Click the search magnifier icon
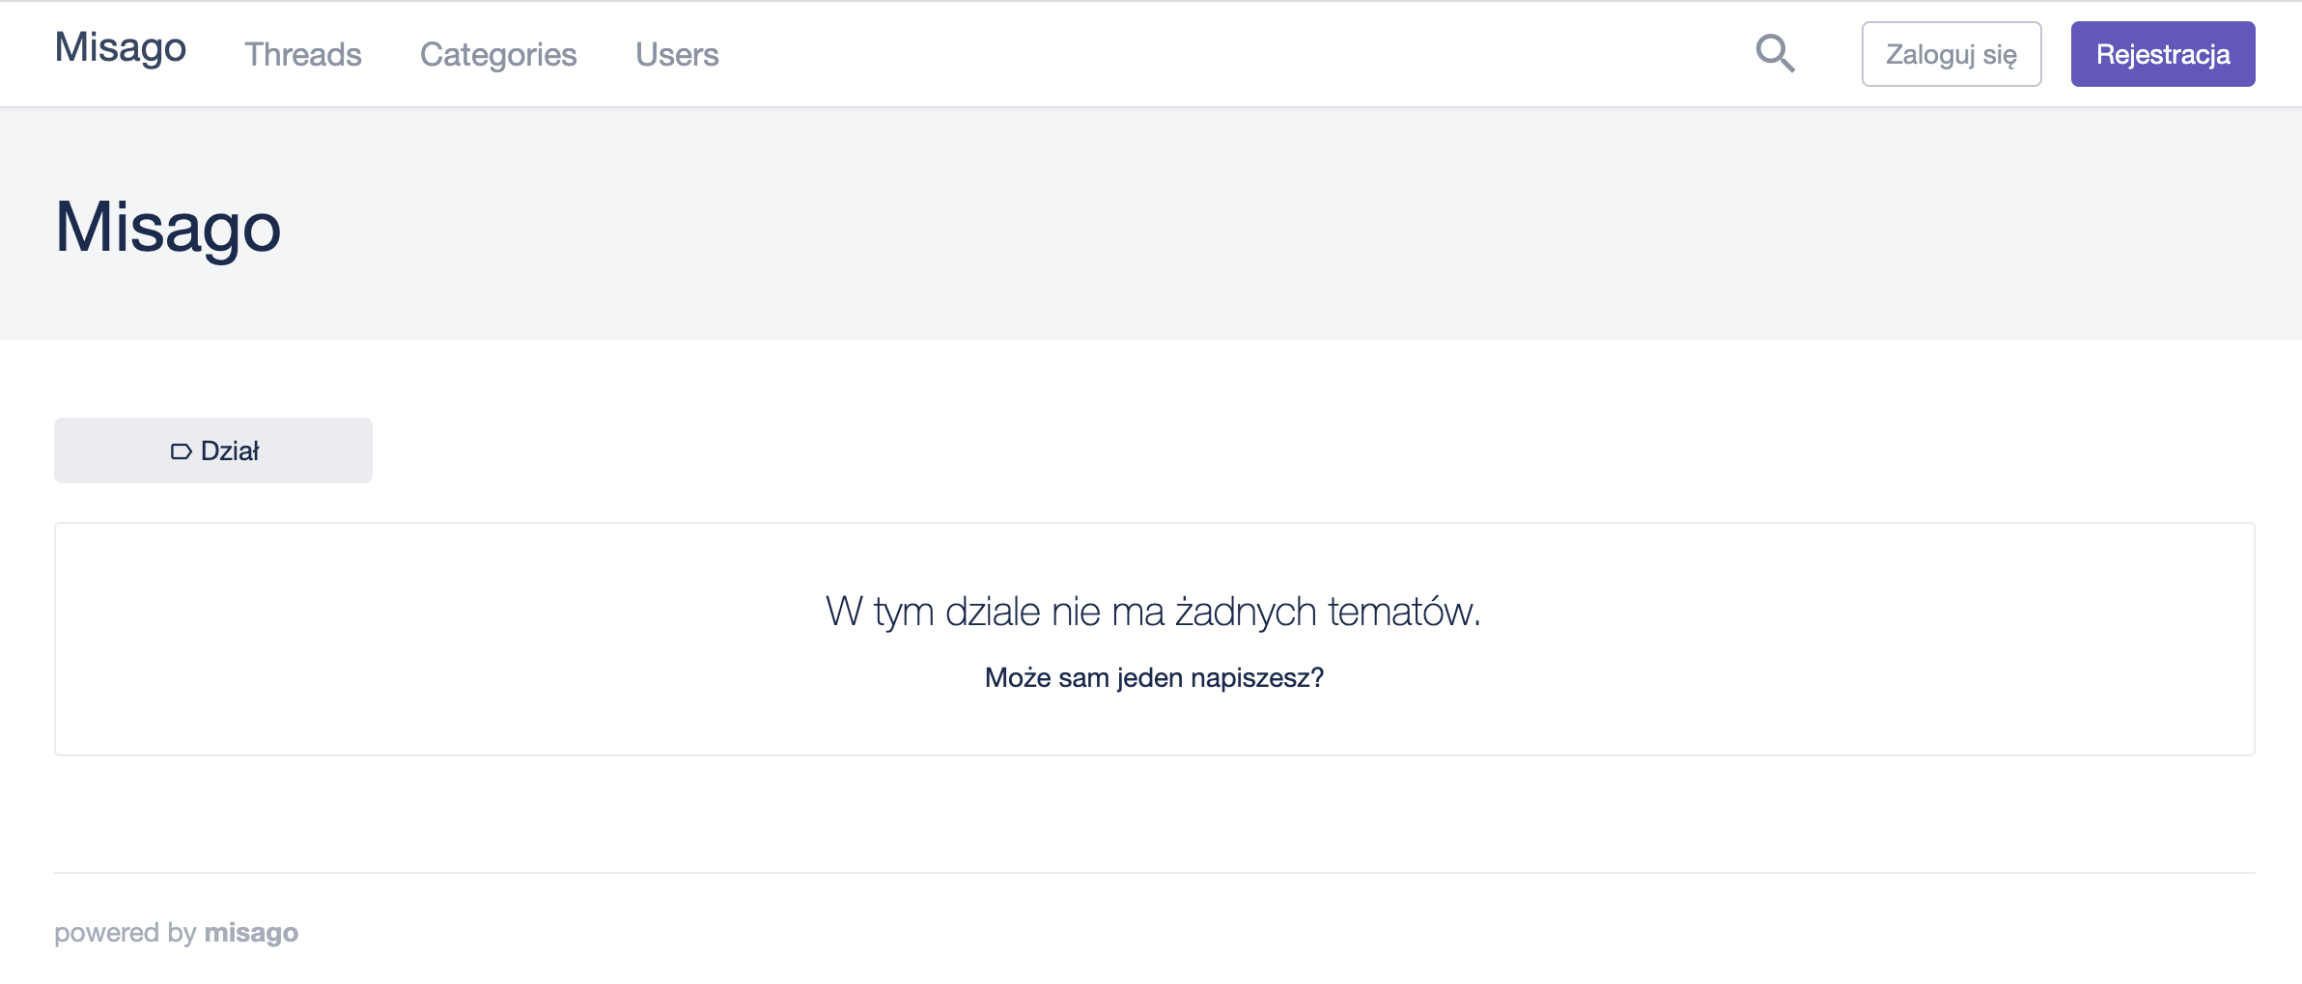The width and height of the screenshot is (2302, 984). pos(1775,54)
